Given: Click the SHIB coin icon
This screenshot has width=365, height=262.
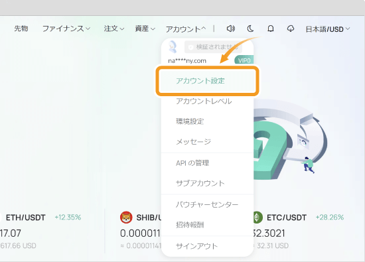Looking at the screenshot, I should pos(126,218).
